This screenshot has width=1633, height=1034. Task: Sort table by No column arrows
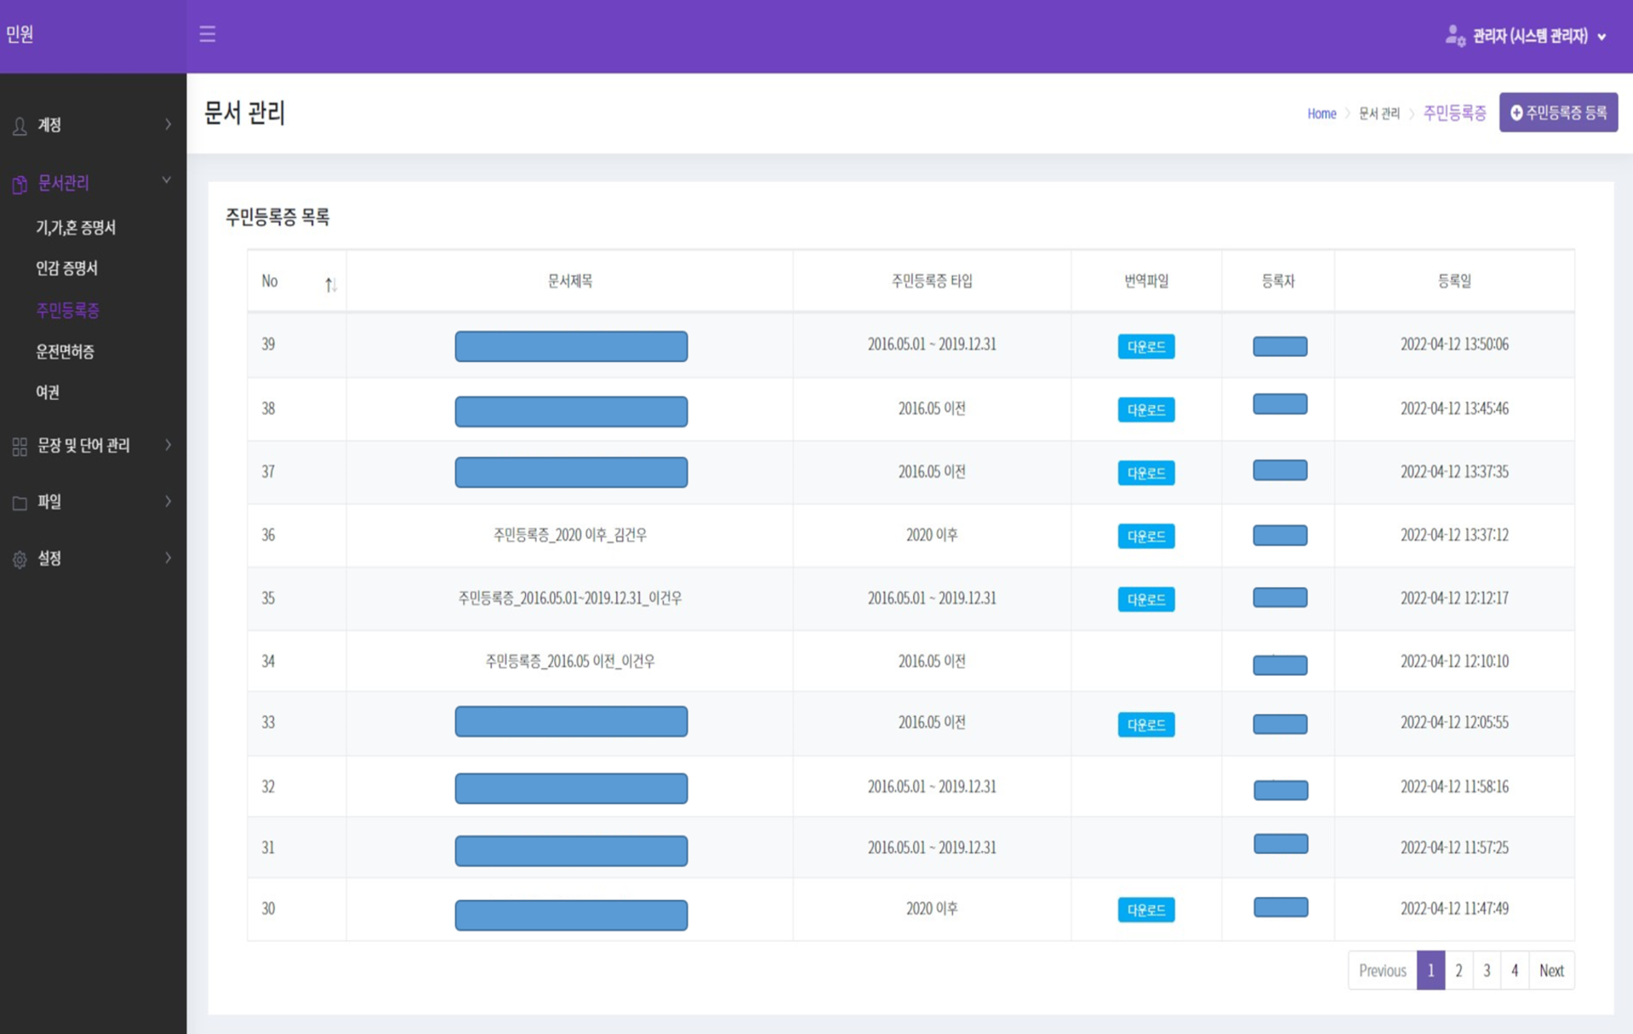330,285
